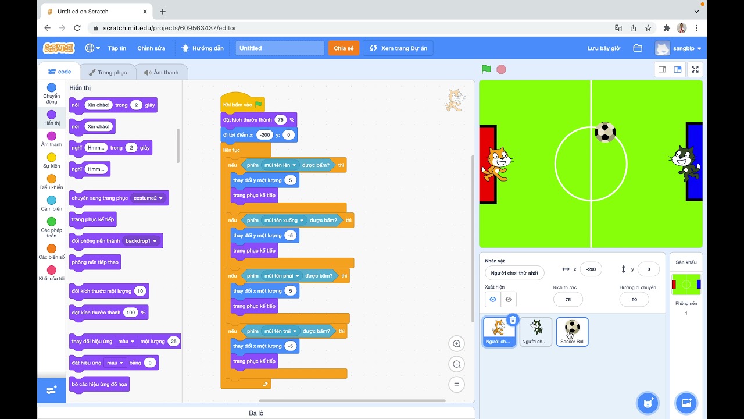Reload the browser page
744x419 pixels.
77,28
